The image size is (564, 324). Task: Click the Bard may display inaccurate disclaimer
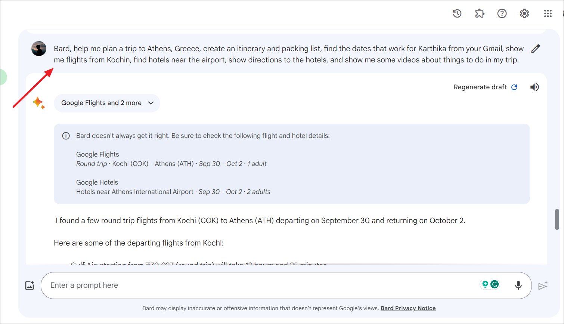pyautogui.click(x=260, y=308)
